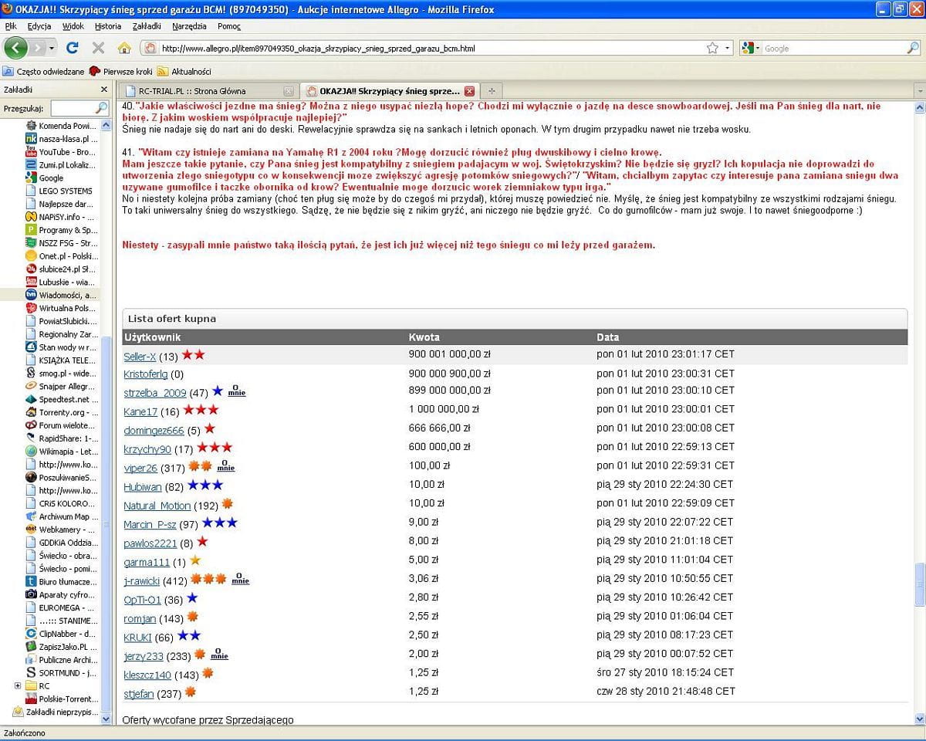Open the list all tabs dropdown
926x741 pixels.
919,90
